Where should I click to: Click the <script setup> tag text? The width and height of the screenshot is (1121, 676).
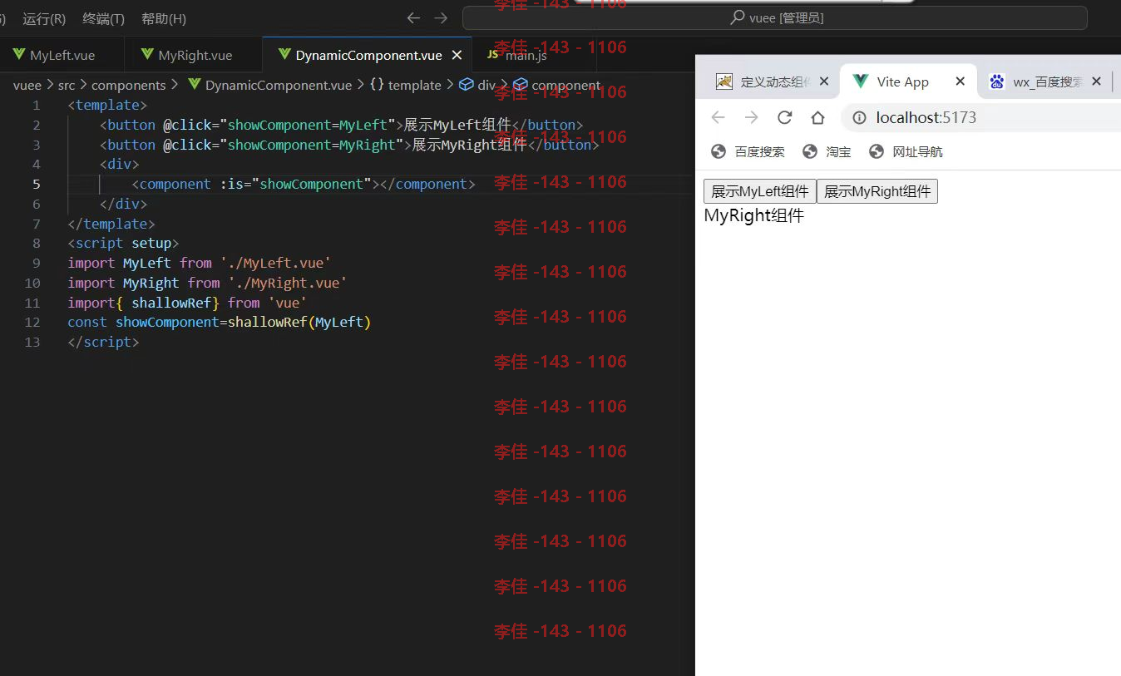click(124, 244)
